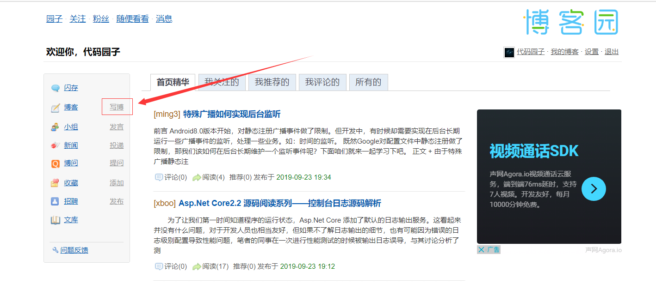
Task: Click the 招聘 person icon
Action: coord(56,202)
